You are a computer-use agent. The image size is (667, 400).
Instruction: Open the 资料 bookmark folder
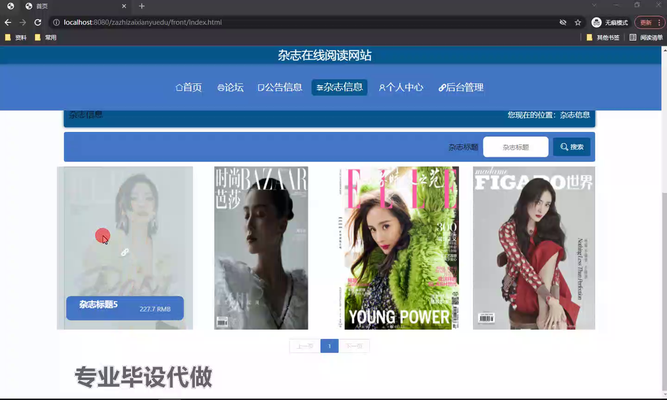click(16, 37)
